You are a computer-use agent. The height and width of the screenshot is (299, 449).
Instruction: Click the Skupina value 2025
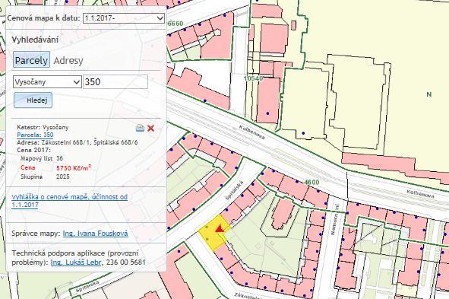(x=63, y=177)
